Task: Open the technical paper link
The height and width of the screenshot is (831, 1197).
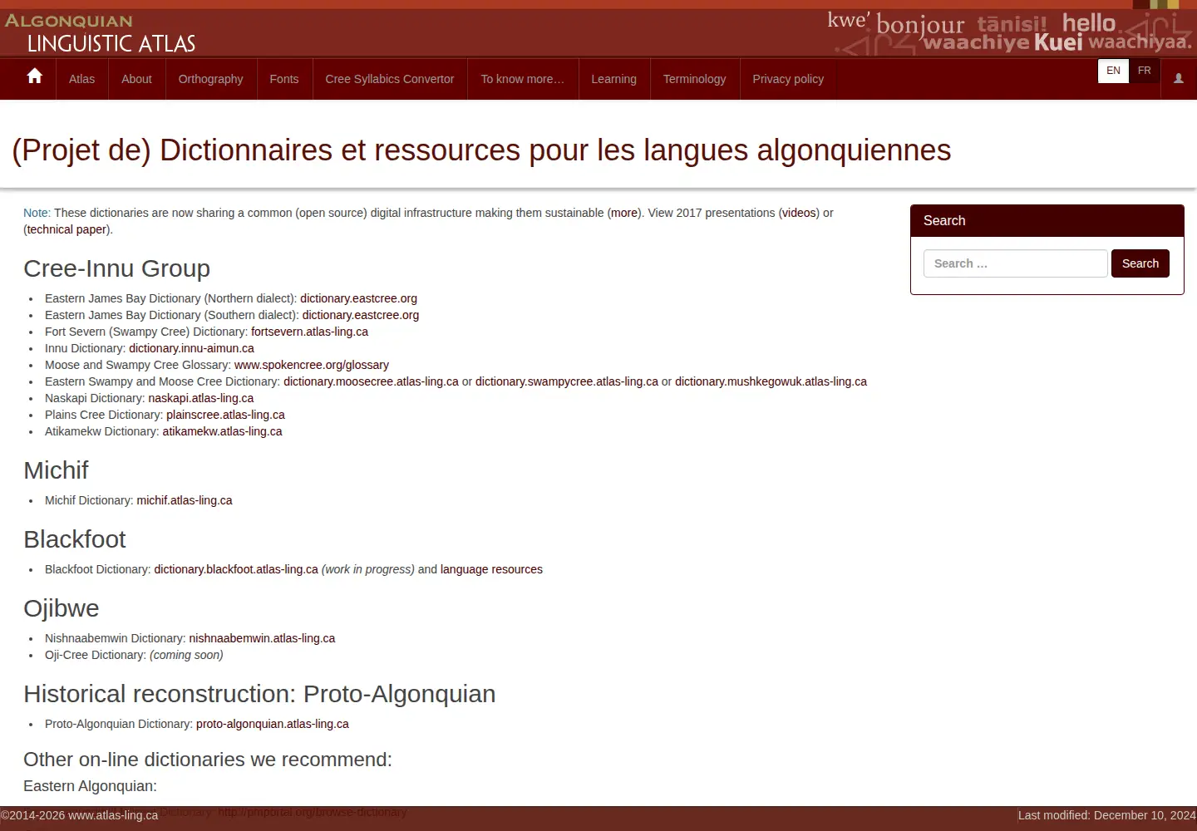Action: [x=66, y=229]
